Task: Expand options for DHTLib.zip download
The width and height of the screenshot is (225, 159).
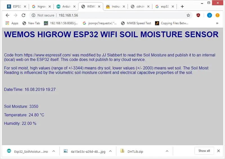Action: pyautogui.click(x=167, y=151)
